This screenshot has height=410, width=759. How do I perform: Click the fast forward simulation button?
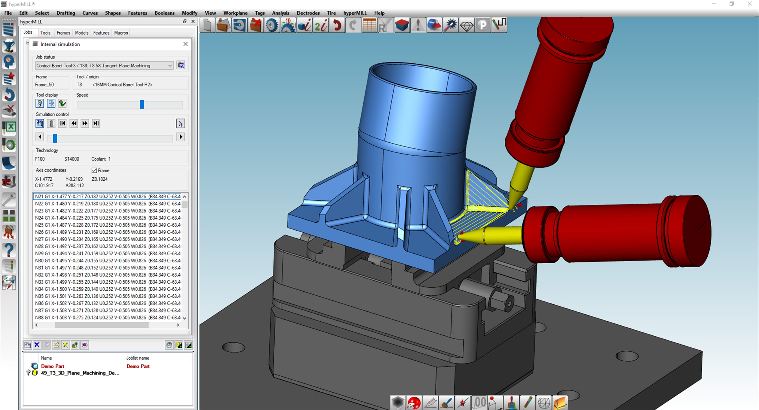[85, 123]
